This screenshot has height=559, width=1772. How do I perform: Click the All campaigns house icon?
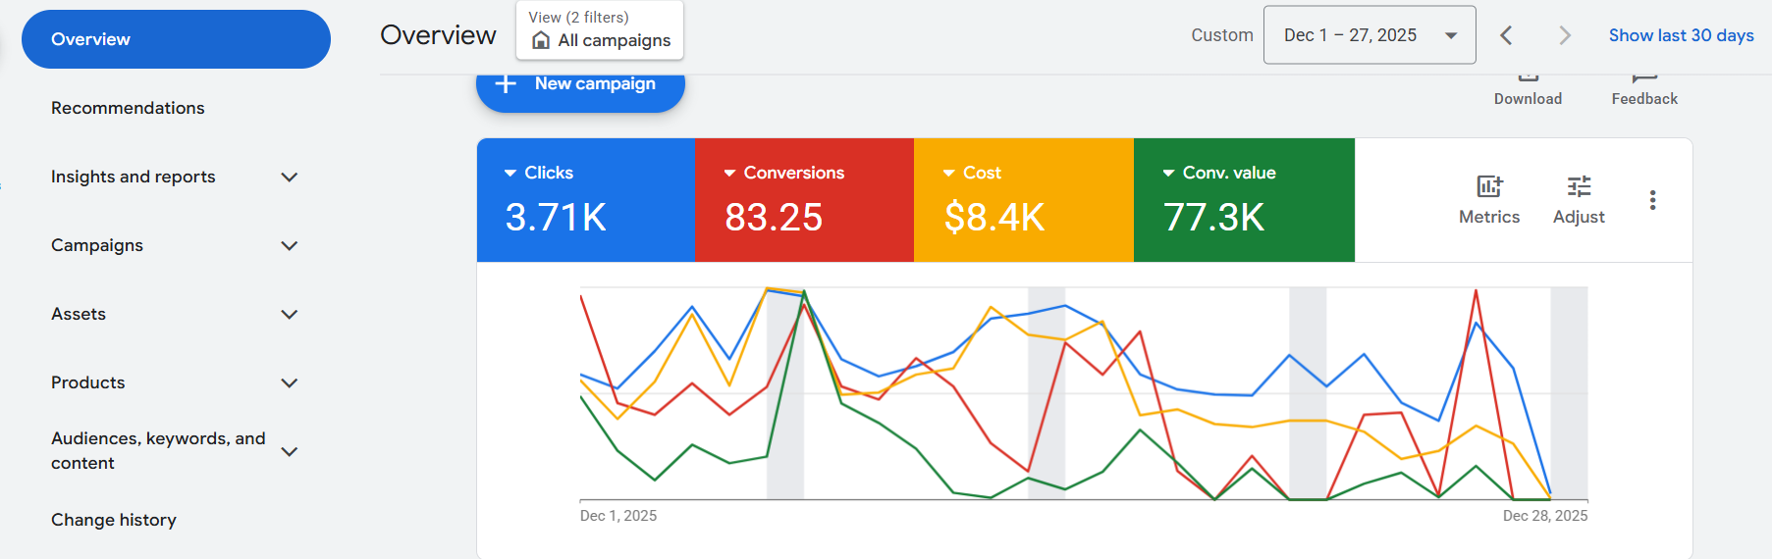click(x=541, y=40)
